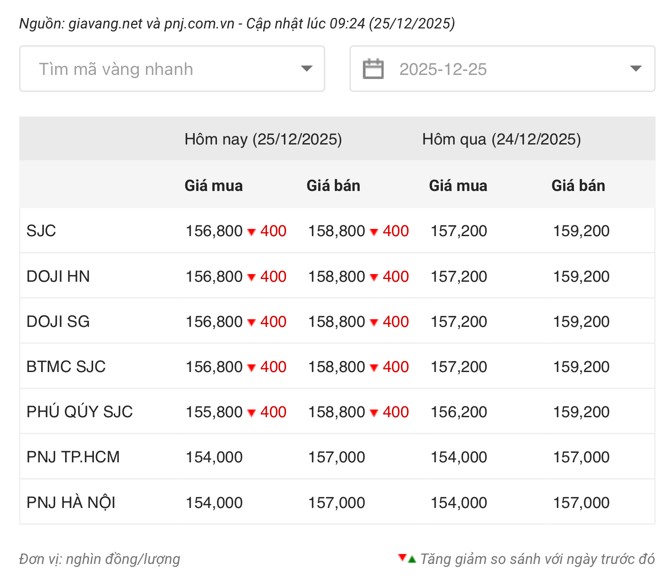Screen dimensions: 672x582
Task: Click PHÚ QUÝ SJC today's buy price 155,800
Action: coord(214,412)
